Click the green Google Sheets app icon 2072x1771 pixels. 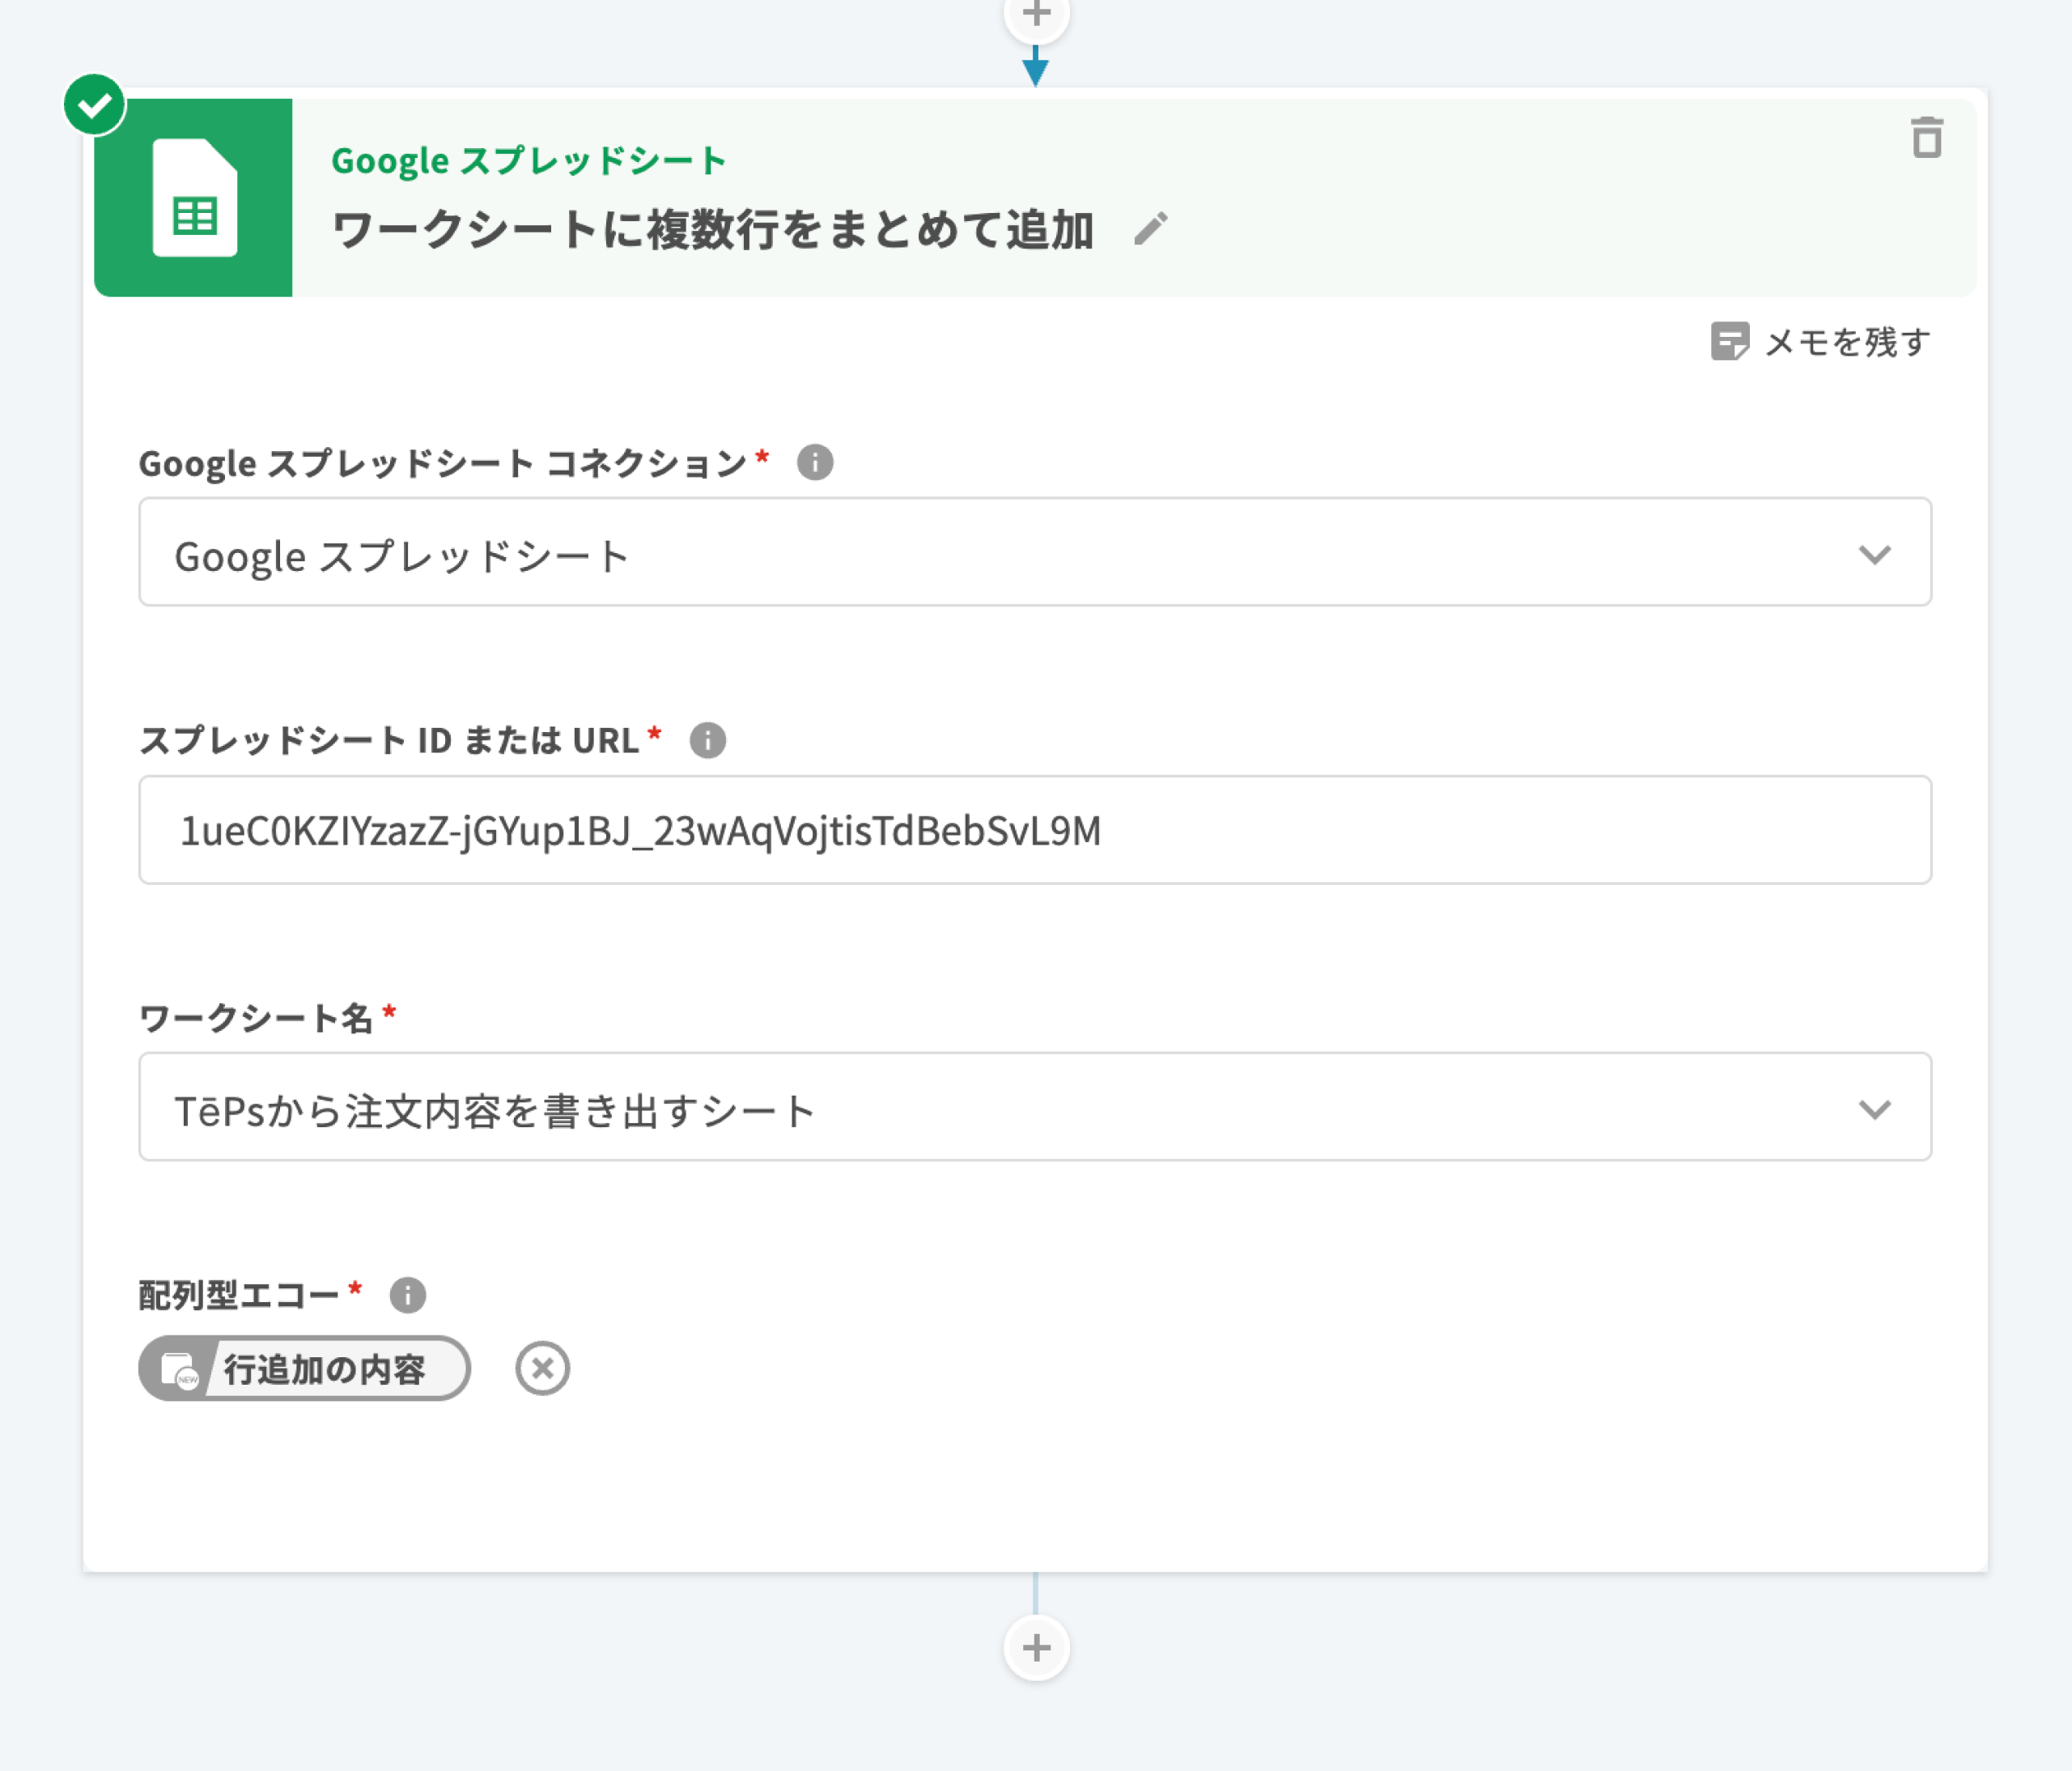pyautogui.click(x=194, y=198)
